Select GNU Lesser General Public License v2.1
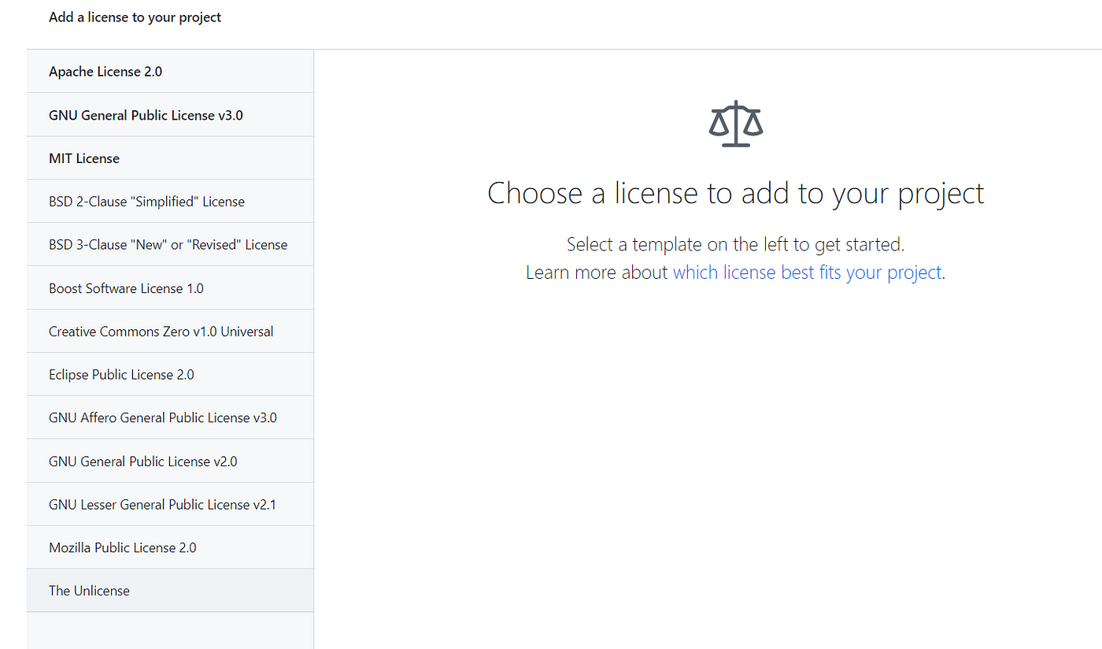This screenshot has height=649, width=1102. click(170, 504)
